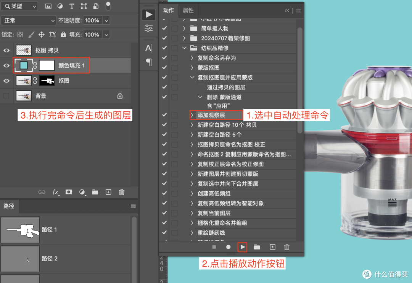
Task: Delete layer trash icon in layers panel
Action: [x=122, y=192]
